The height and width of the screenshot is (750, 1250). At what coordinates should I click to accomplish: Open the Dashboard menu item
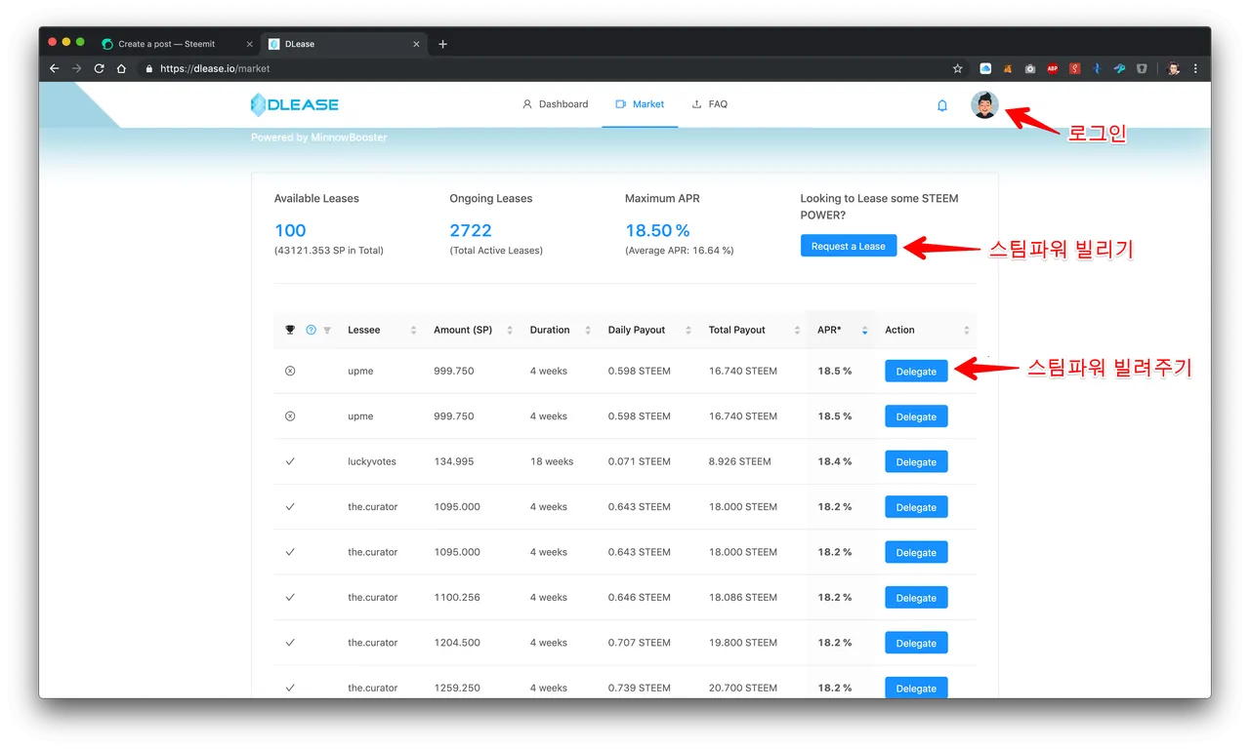pyautogui.click(x=555, y=104)
